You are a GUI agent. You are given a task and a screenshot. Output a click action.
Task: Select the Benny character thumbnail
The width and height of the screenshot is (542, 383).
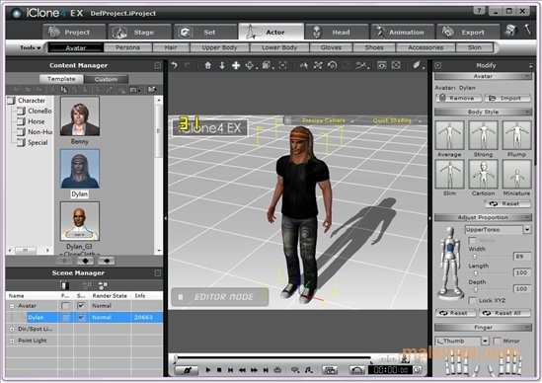pyautogui.click(x=80, y=116)
